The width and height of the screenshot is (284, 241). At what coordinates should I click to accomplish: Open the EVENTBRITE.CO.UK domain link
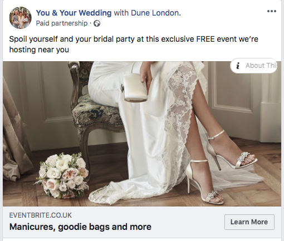(x=41, y=215)
